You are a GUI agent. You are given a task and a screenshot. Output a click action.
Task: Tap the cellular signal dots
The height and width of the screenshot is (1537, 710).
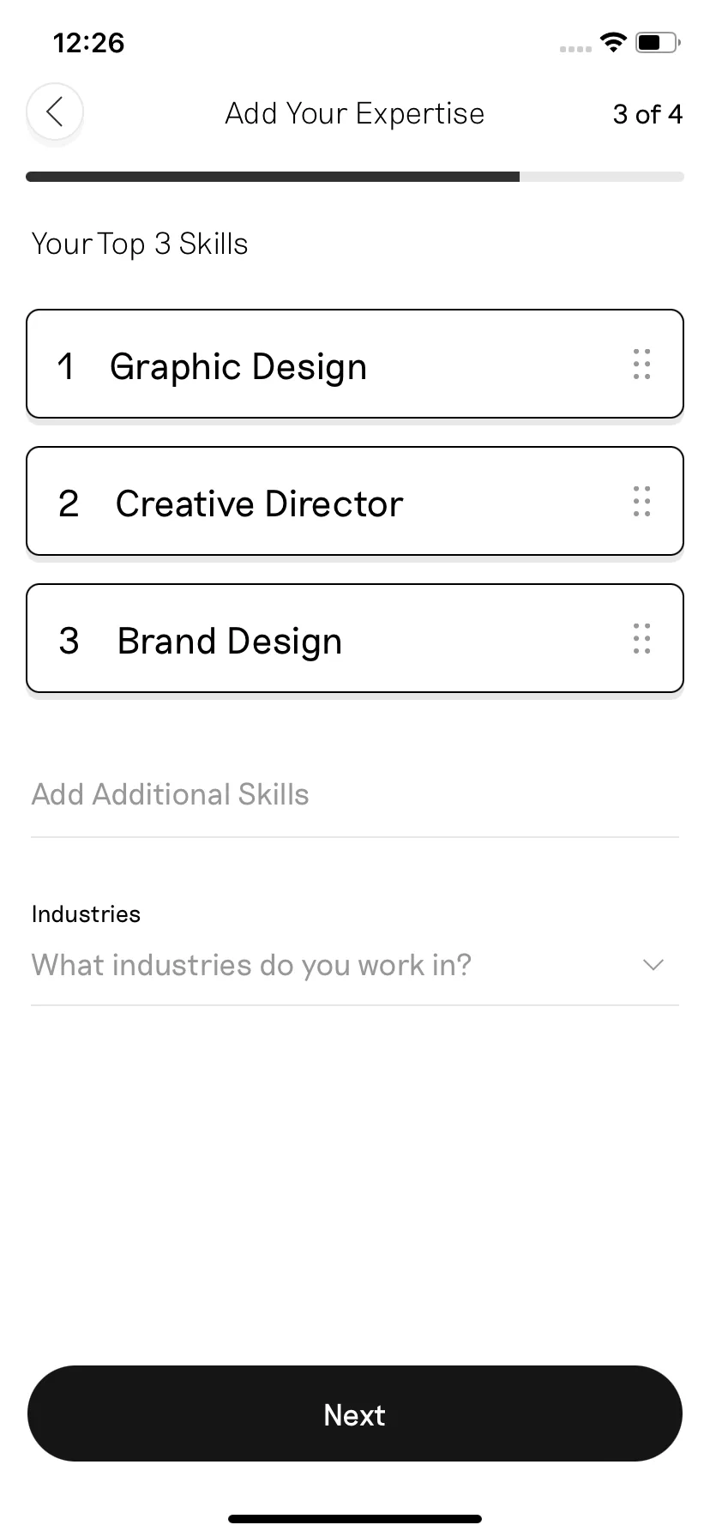[575, 49]
